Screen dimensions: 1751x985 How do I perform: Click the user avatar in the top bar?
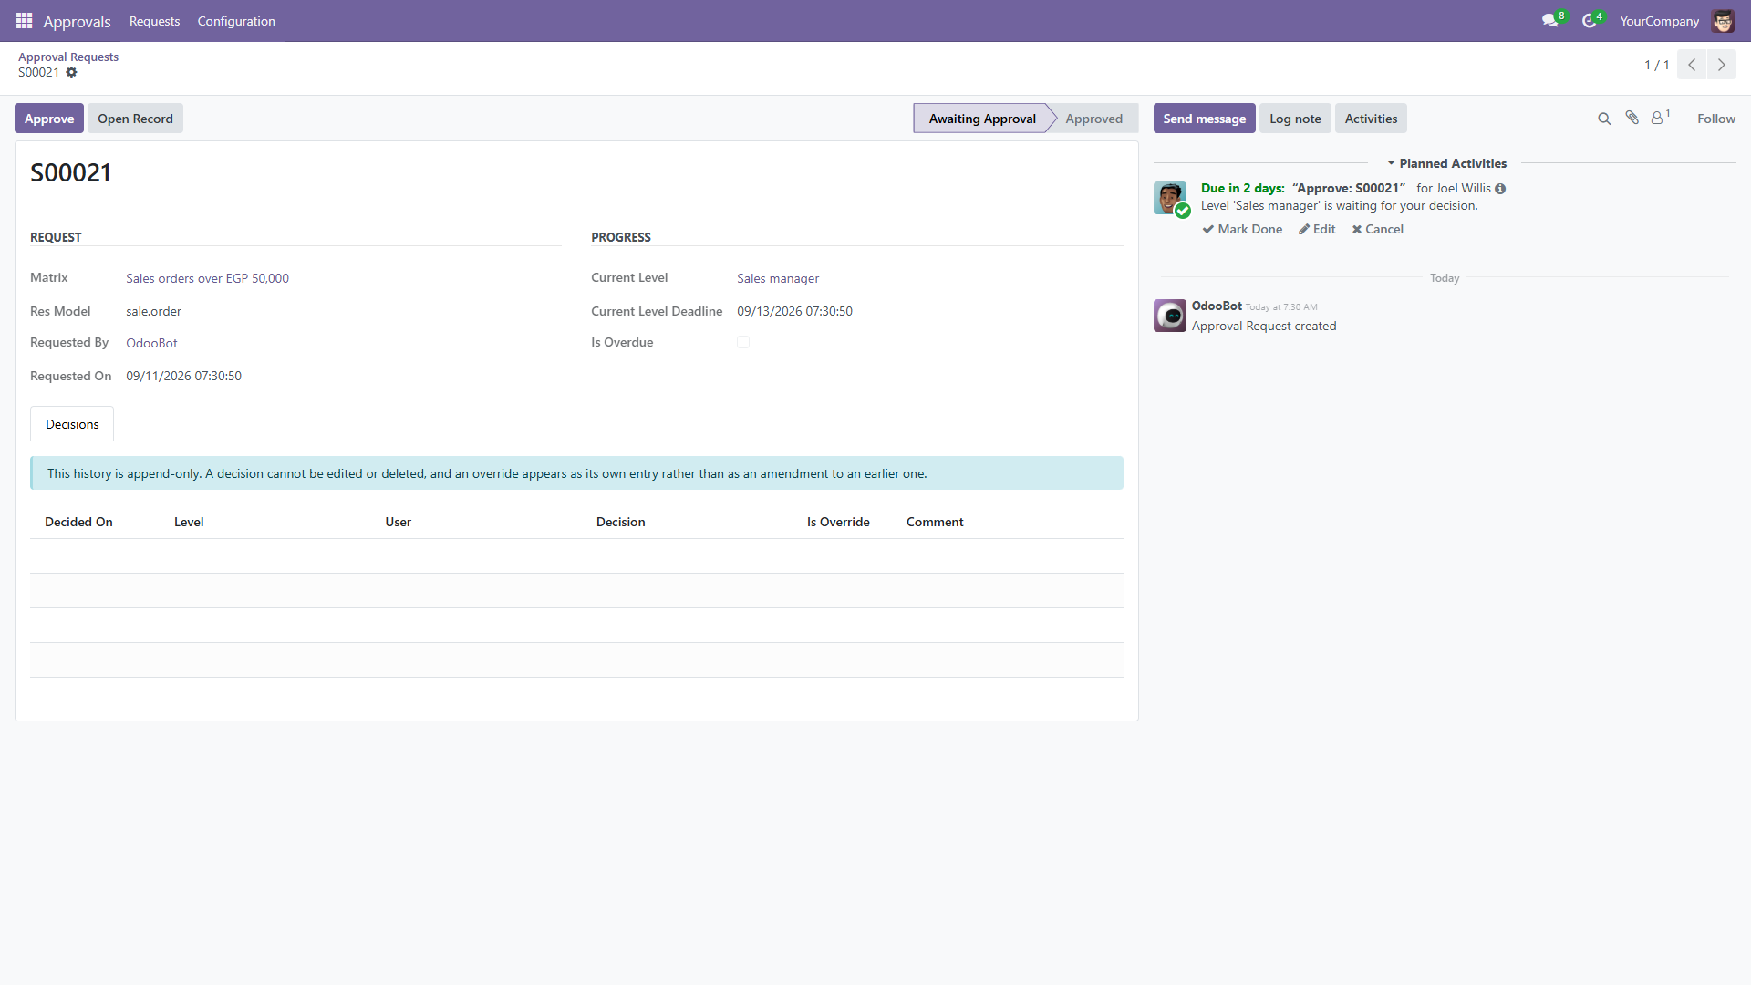1723,20
